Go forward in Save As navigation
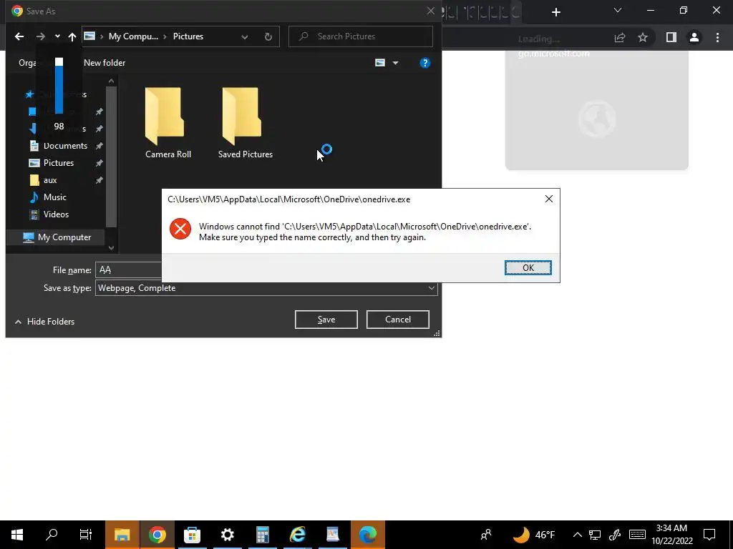Image resolution: width=733 pixels, height=549 pixels. (41, 36)
